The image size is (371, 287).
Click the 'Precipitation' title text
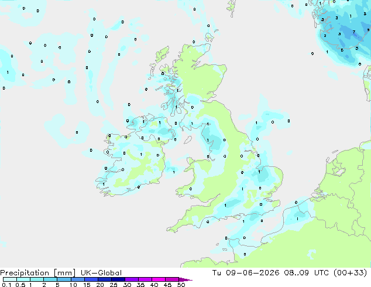(25, 273)
